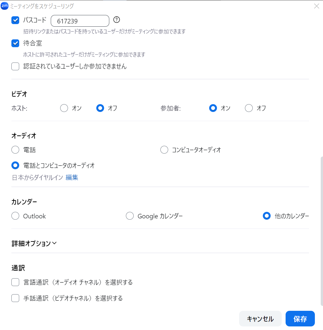Click the vertical scrollbar thumb
The image size is (323, 330).
pos(321,231)
